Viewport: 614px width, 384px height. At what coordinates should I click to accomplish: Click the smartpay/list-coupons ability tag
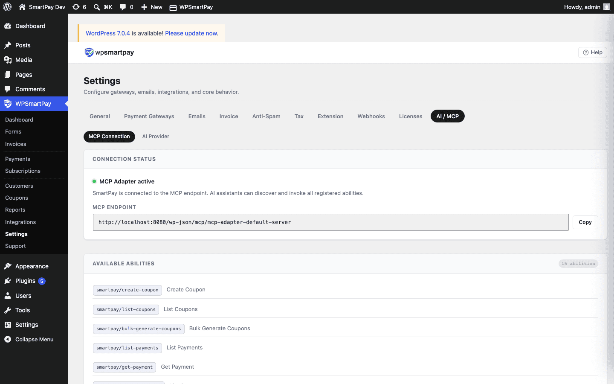click(x=126, y=309)
